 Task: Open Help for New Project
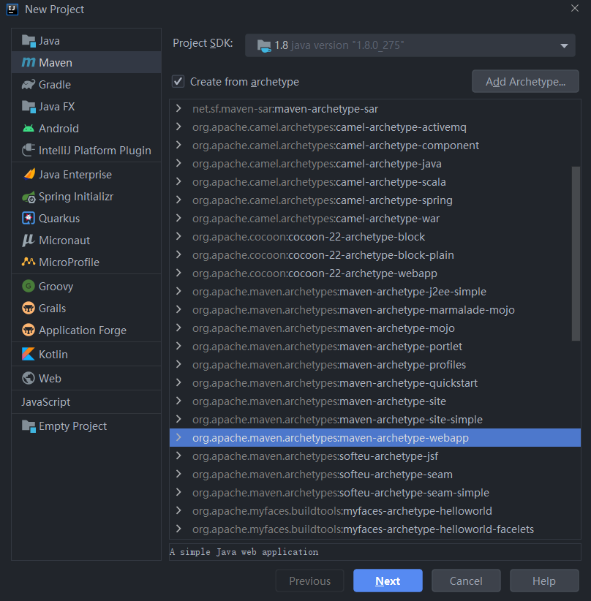[x=544, y=581]
